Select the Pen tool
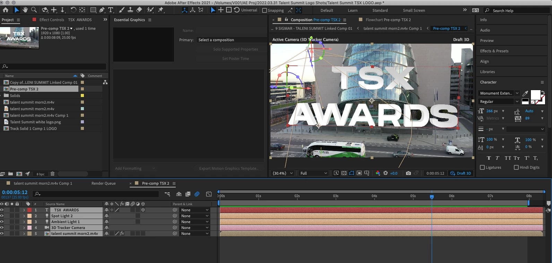552x263 pixels. (102, 10)
